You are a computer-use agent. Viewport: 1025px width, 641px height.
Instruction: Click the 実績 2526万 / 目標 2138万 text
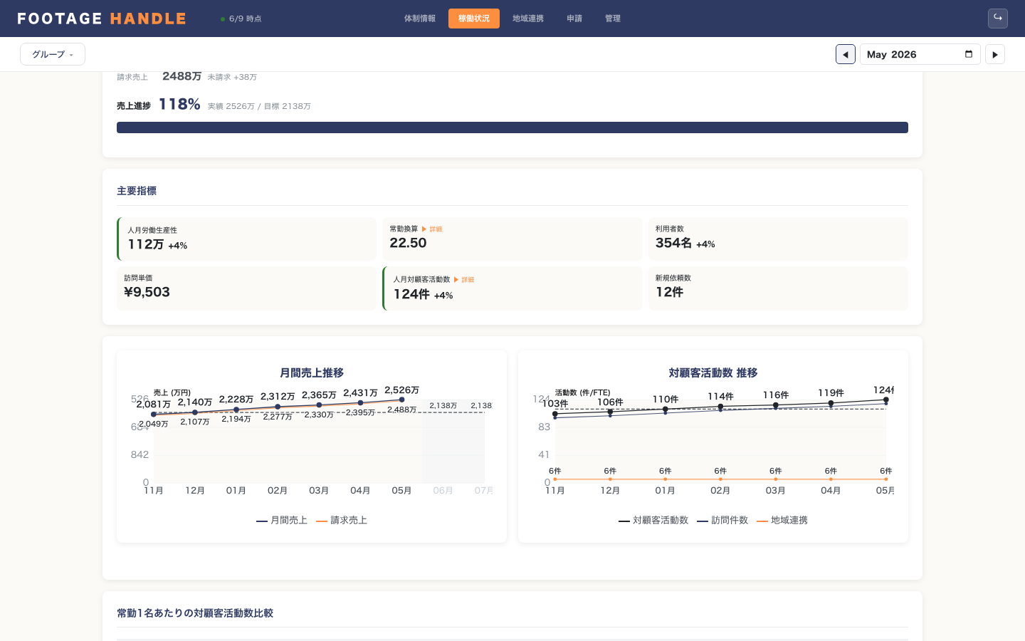tap(259, 106)
